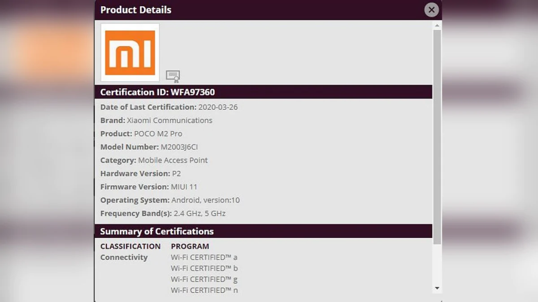Click the Mobile Access Point category
Viewport: 538px width, 302px height.
pyautogui.click(x=173, y=160)
